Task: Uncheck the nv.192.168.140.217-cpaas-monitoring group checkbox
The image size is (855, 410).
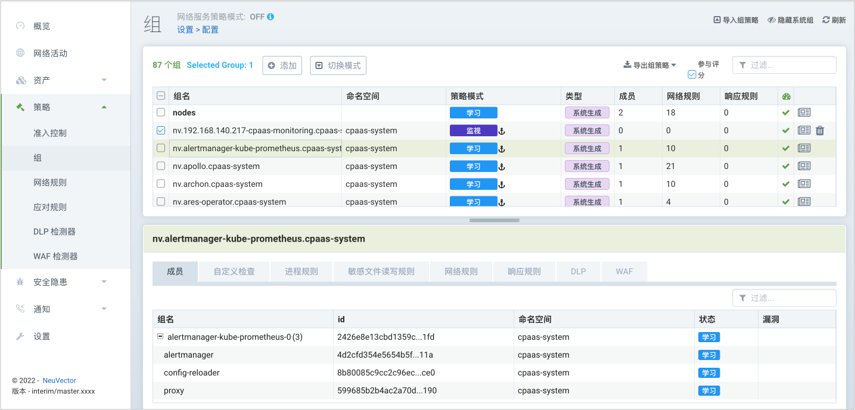Action: click(161, 130)
